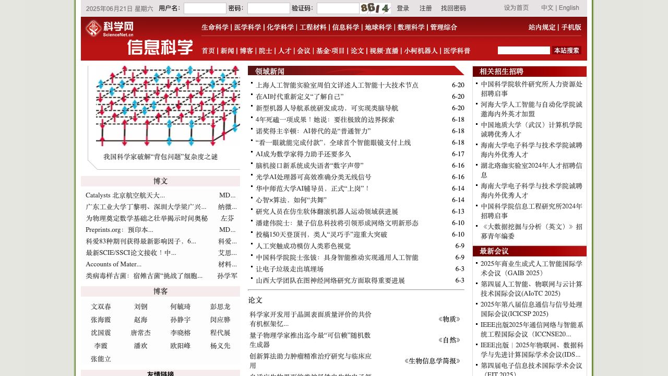Open the 手机版 mobile version link

pyautogui.click(x=571, y=27)
